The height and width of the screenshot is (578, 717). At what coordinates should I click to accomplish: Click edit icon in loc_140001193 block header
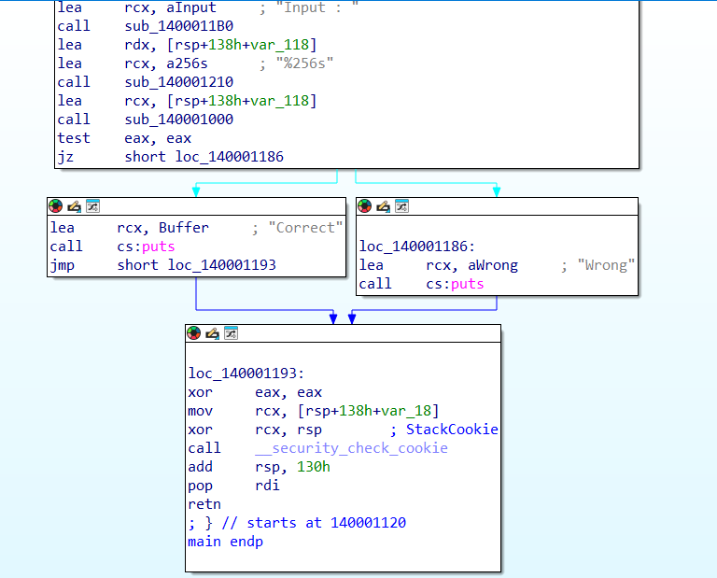212,333
